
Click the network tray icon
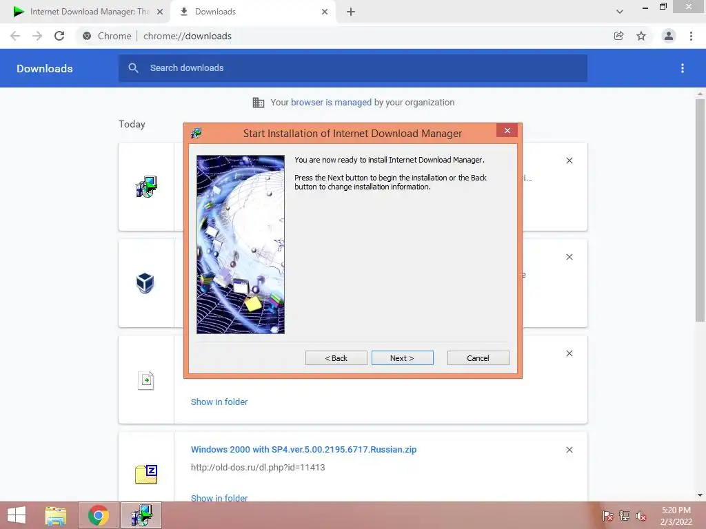(x=625, y=516)
